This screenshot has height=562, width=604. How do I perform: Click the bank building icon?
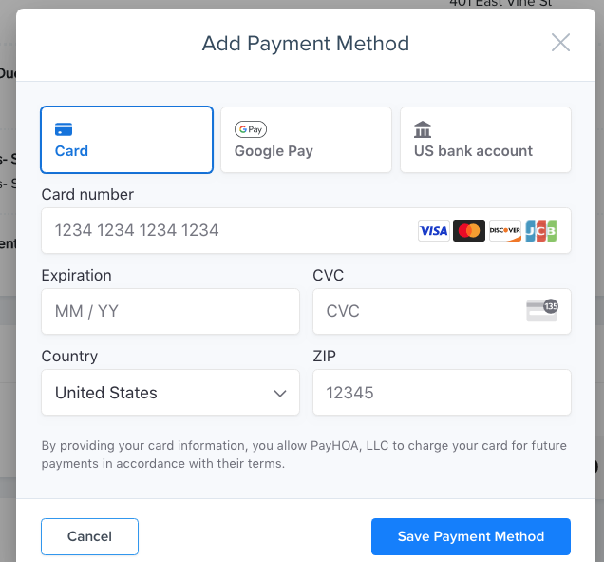(423, 129)
